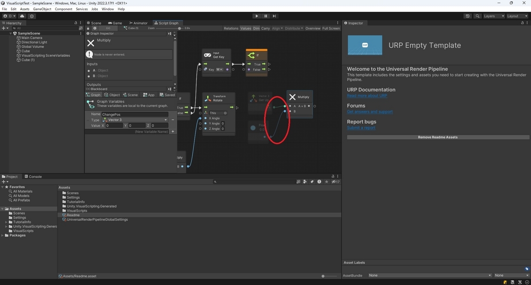Open the Layers dropdown
This screenshot has width=531, height=285.
(x=494, y=16)
